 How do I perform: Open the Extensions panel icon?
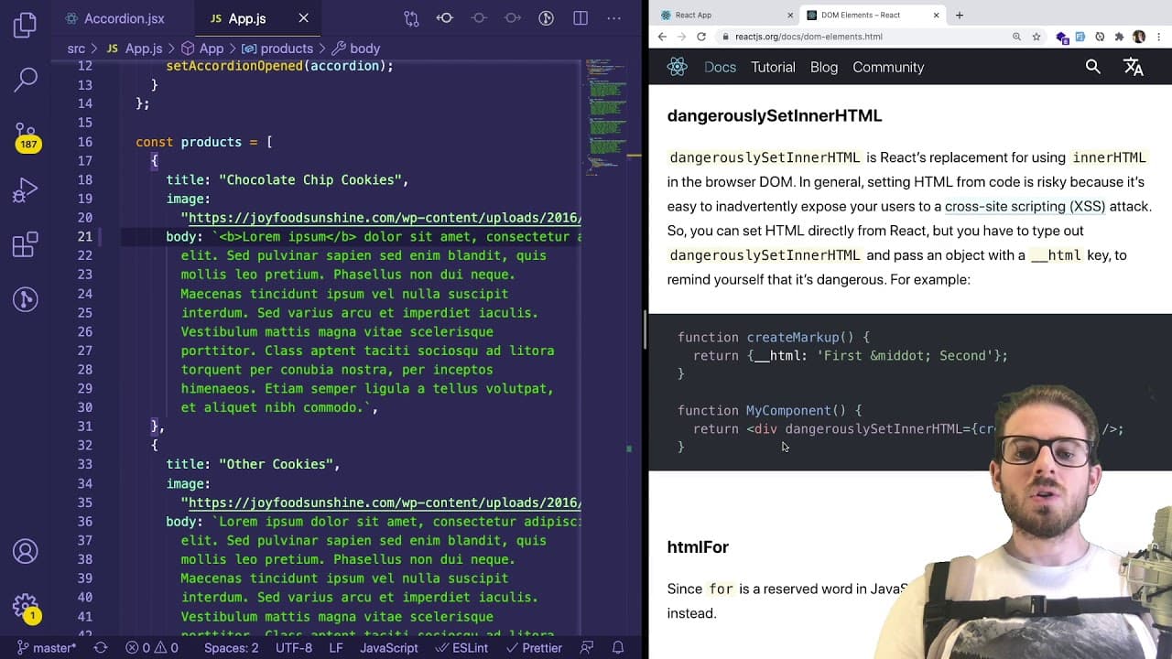[x=26, y=244]
